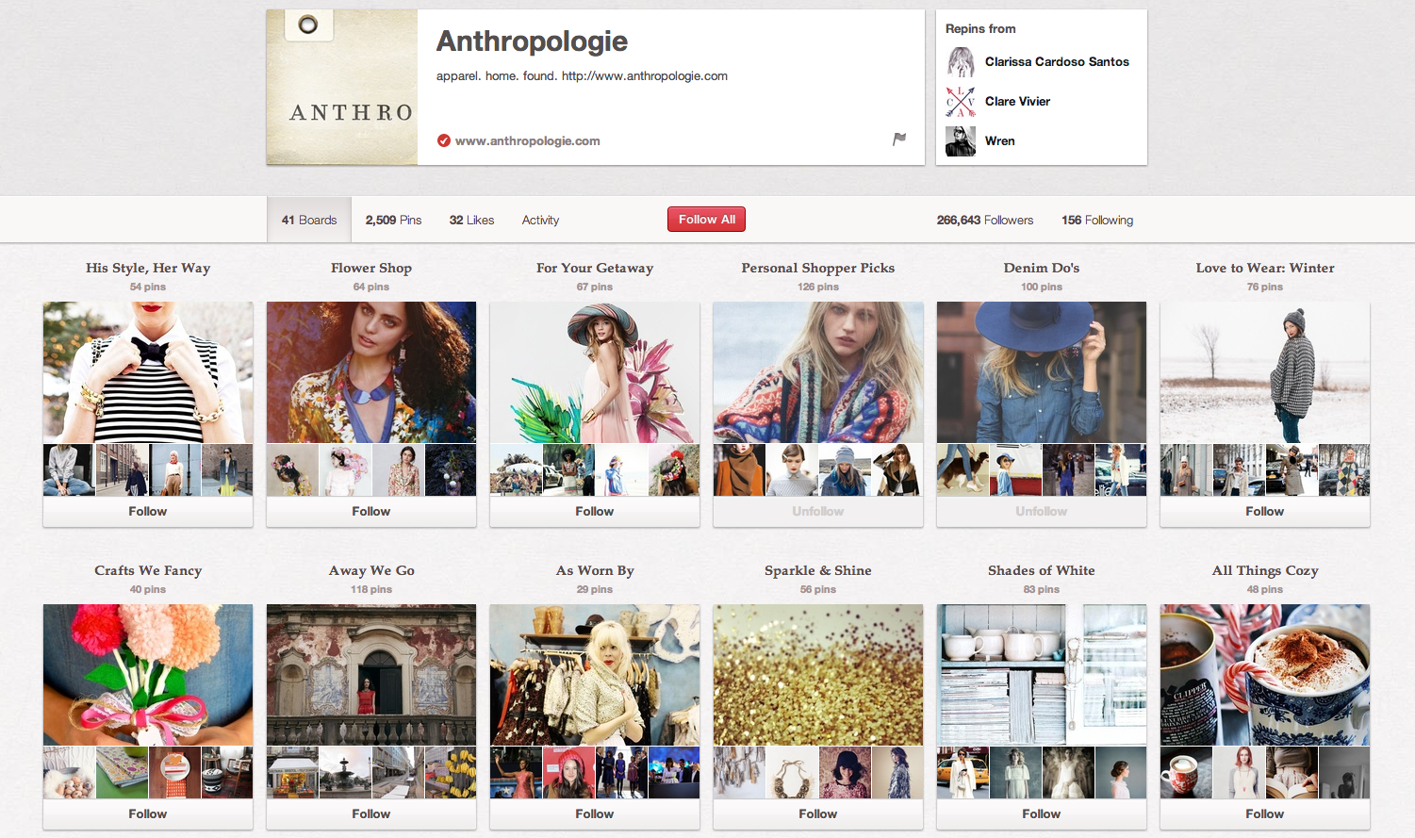Open Love to Wear: Winter board title

[1265, 268]
